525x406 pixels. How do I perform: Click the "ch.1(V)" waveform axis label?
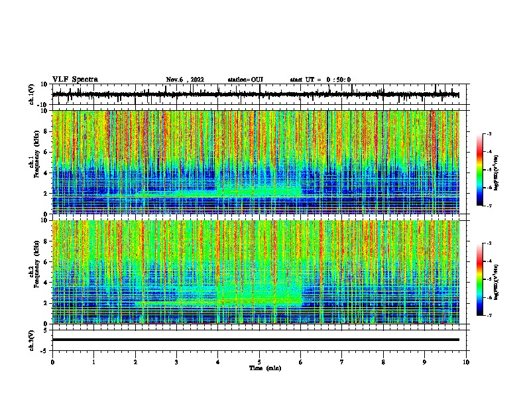point(32,94)
